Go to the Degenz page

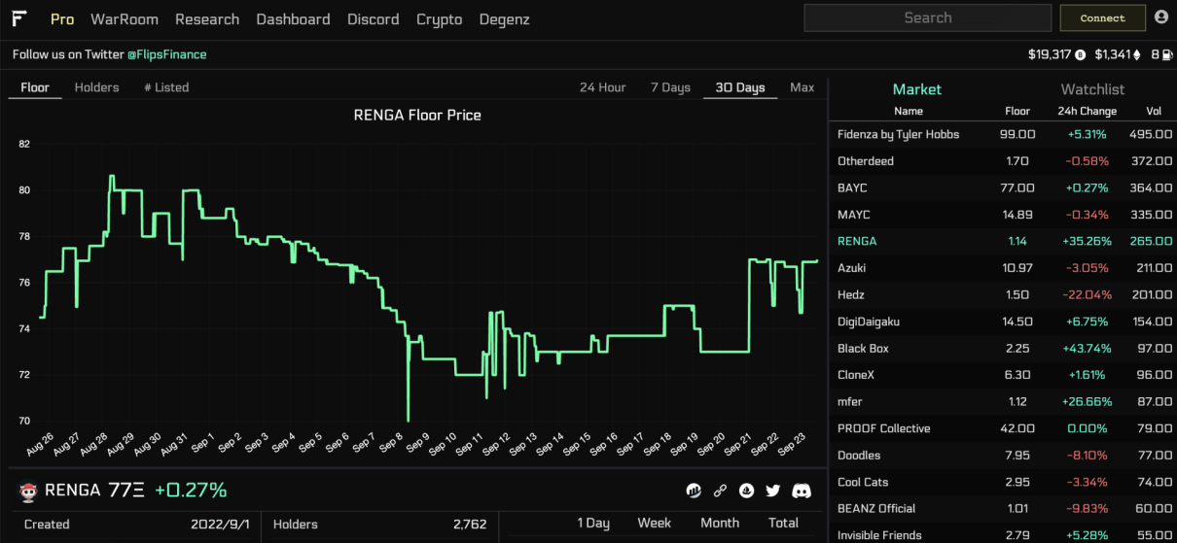coord(504,19)
